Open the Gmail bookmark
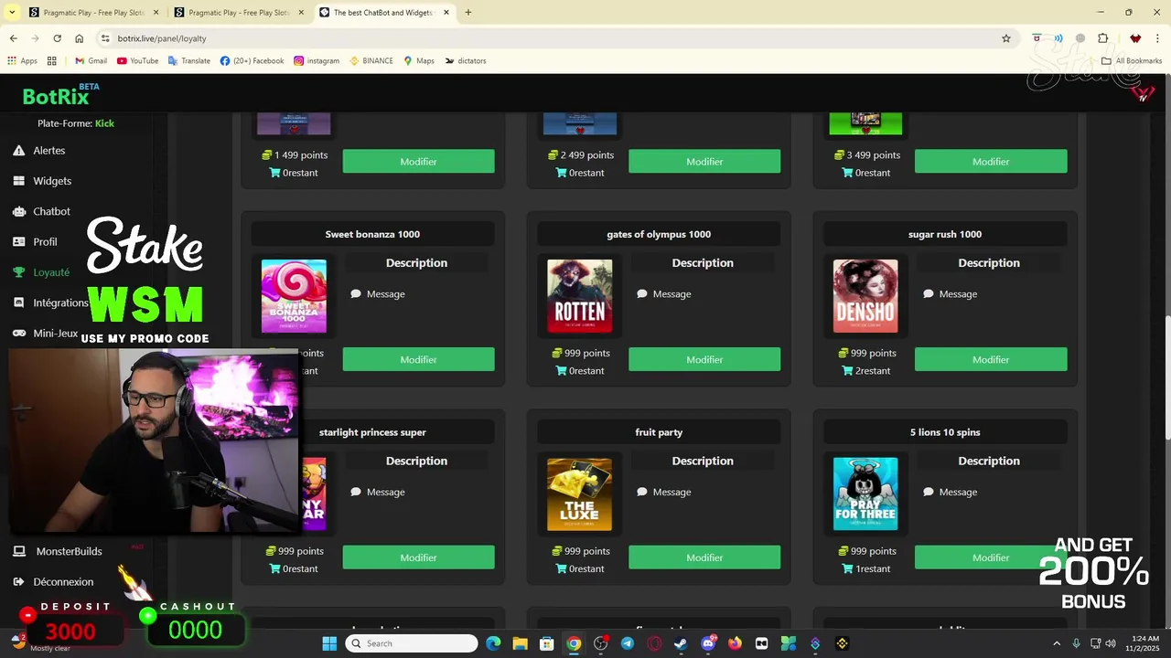1171x658 pixels. click(91, 61)
